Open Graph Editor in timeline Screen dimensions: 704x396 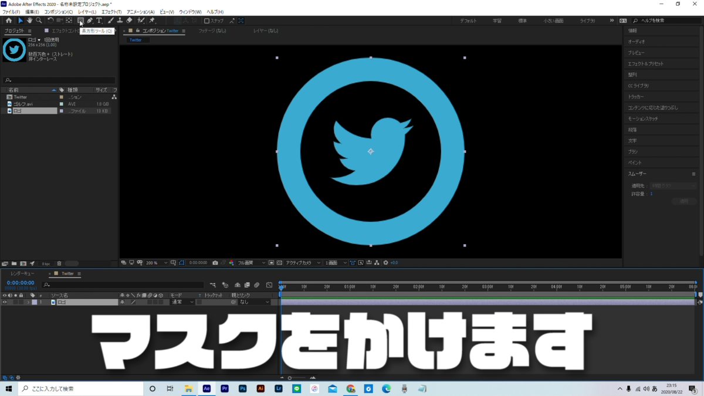(x=269, y=285)
